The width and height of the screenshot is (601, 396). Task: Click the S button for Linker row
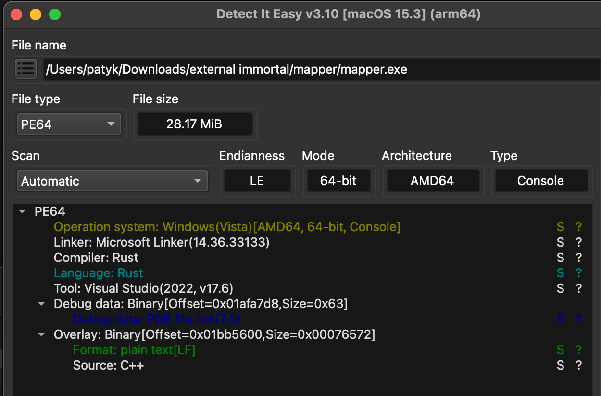coord(560,242)
